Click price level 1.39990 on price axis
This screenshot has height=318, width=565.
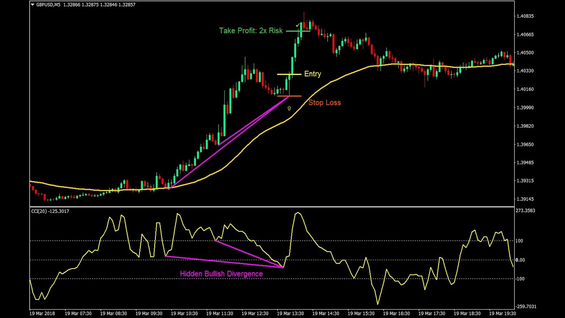pyautogui.click(x=525, y=108)
